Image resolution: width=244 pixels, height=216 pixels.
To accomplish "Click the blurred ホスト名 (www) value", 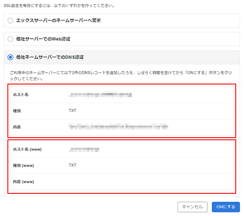I will coord(84,149).
